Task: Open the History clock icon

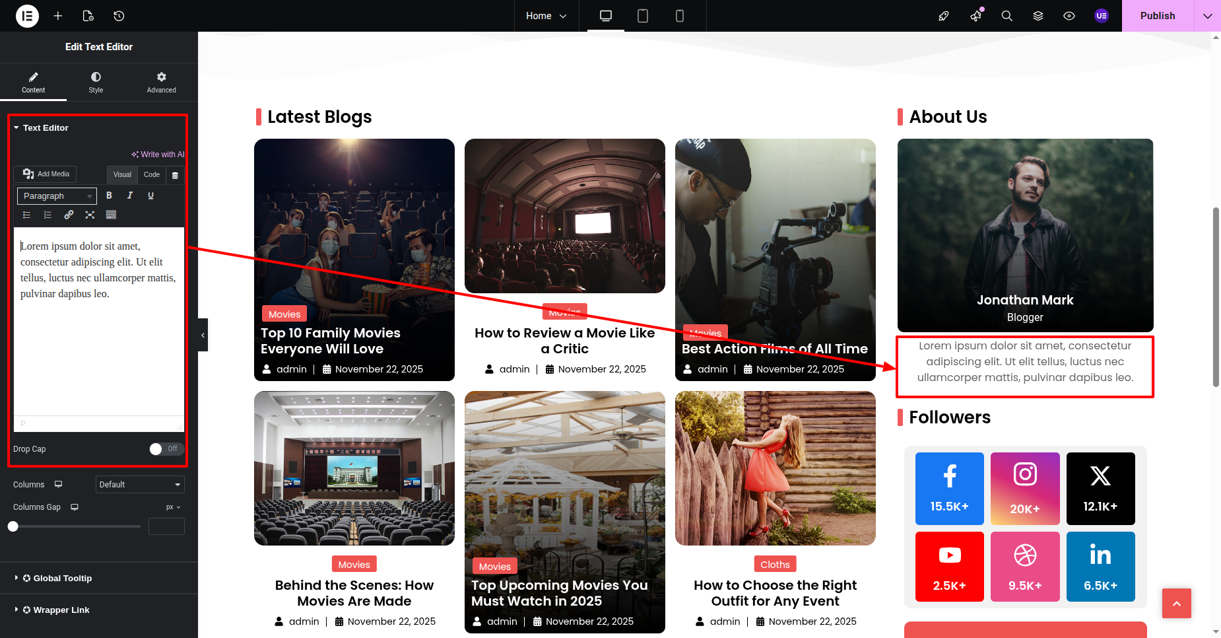Action: [x=119, y=16]
